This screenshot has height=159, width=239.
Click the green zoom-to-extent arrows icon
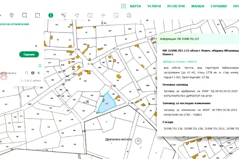click(40, 66)
